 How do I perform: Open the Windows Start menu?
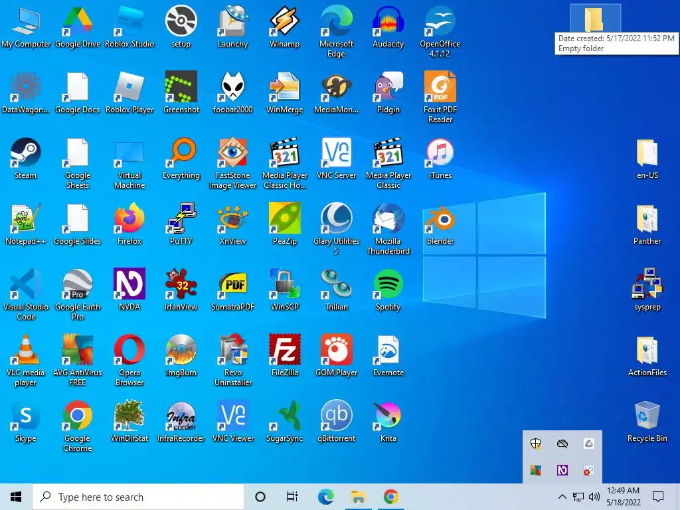pyautogui.click(x=16, y=497)
